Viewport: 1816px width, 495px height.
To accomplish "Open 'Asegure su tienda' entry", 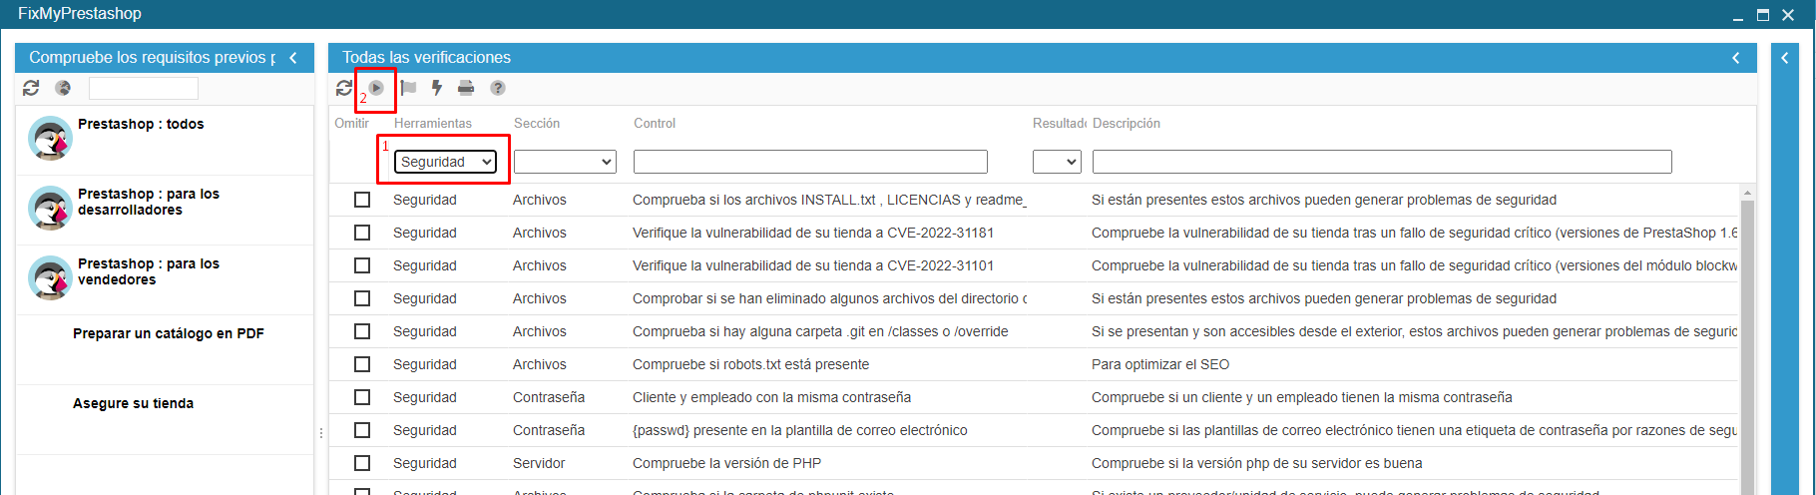I will pos(133,403).
